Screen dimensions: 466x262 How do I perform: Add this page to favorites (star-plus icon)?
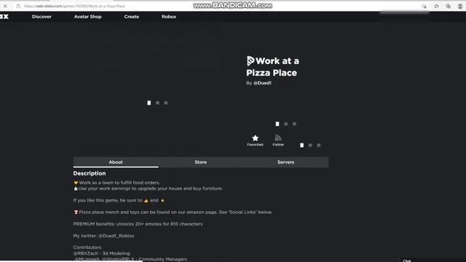click(424, 6)
